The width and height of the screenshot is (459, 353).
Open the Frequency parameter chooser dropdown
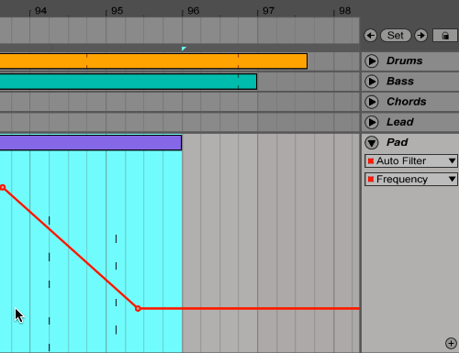411,179
